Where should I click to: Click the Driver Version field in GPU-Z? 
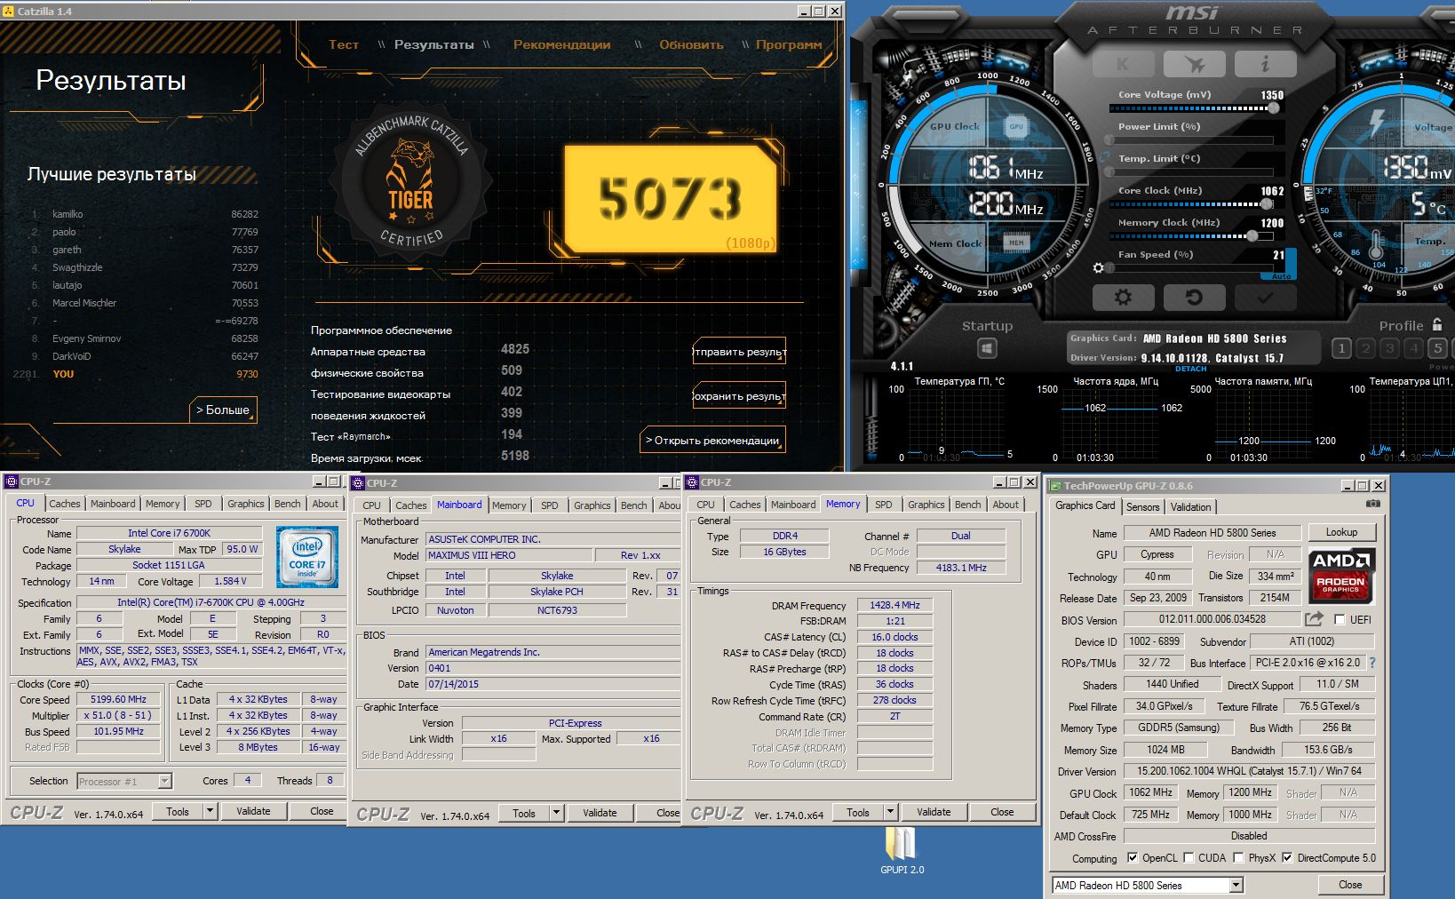click(x=1249, y=771)
